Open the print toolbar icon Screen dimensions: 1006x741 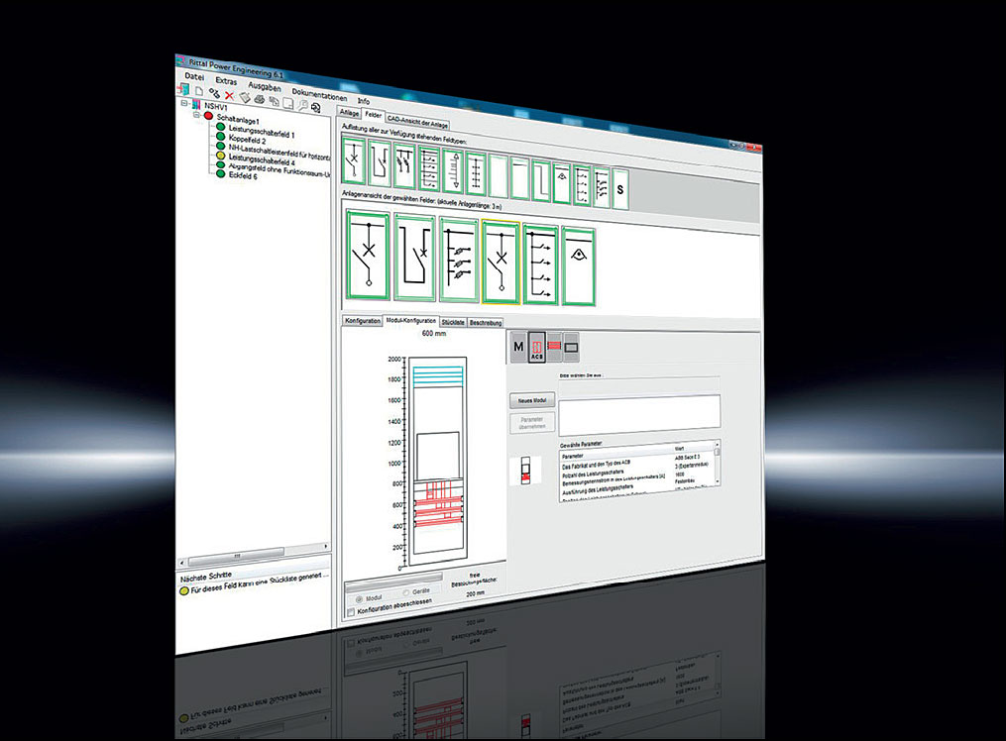coord(259,99)
